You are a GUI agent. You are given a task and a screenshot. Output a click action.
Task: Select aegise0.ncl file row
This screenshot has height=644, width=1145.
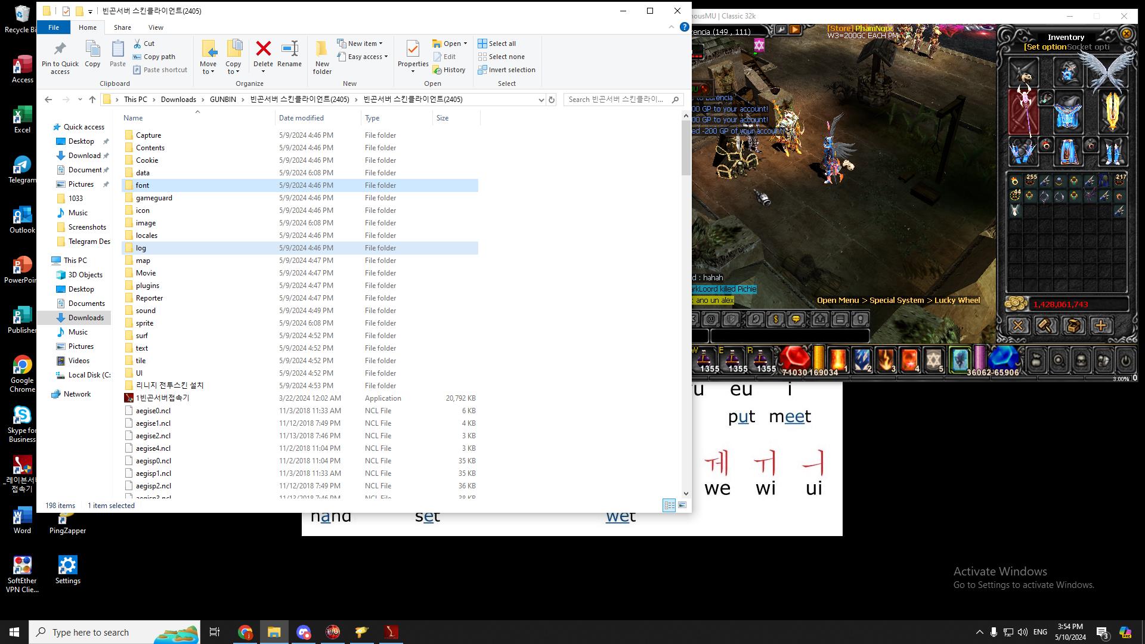coord(300,411)
